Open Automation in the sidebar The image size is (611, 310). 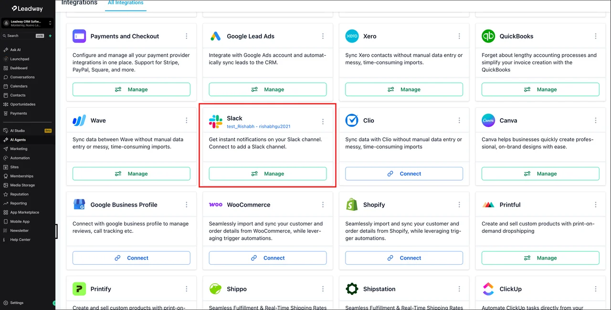point(20,158)
